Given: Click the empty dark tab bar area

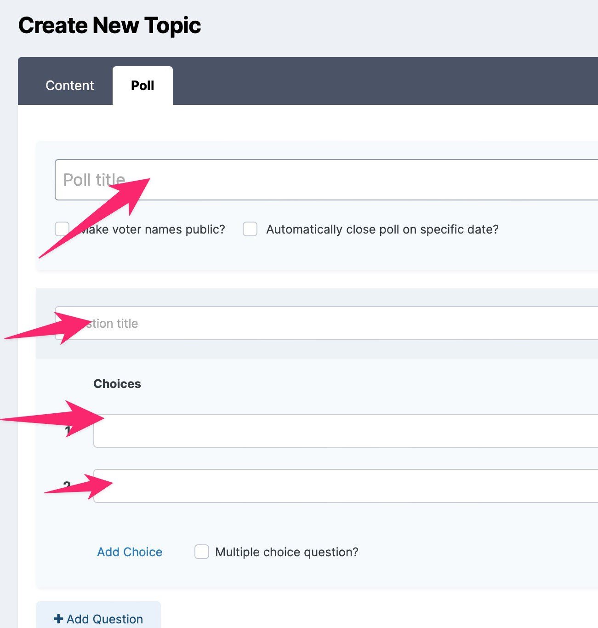Looking at the screenshot, I should (x=385, y=81).
